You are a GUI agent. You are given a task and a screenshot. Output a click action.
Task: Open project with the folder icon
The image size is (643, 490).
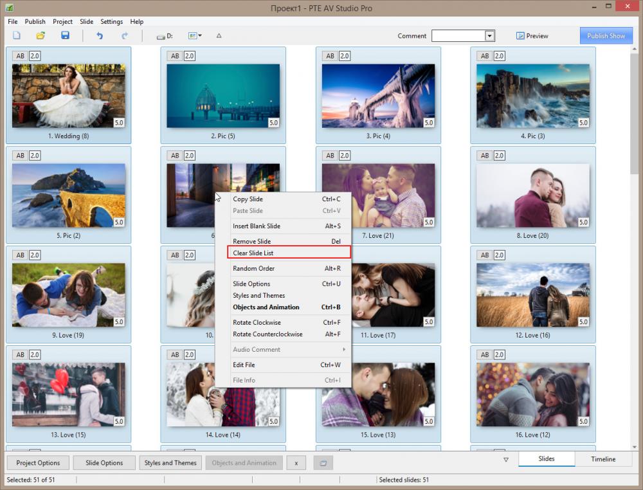(x=41, y=35)
